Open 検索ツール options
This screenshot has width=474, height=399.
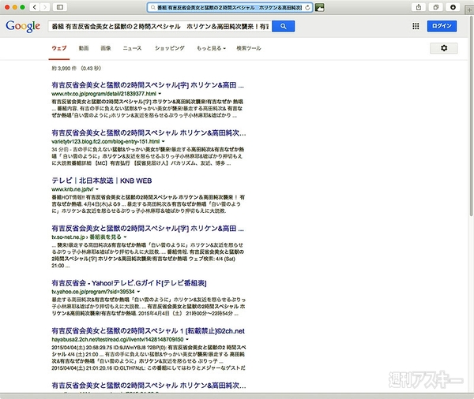[249, 48]
